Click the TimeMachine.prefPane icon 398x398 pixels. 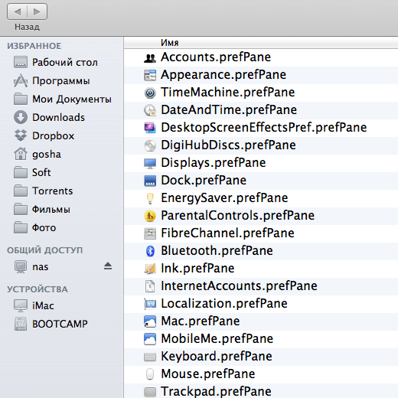[x=150, y=93]
